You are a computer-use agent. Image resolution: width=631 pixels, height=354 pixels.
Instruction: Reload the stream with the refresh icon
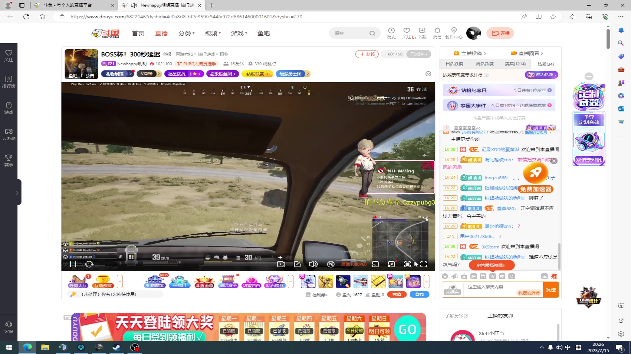click(x=89, y=264)
